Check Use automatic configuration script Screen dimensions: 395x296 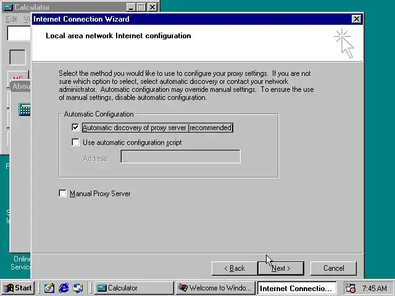coord(75,142)
